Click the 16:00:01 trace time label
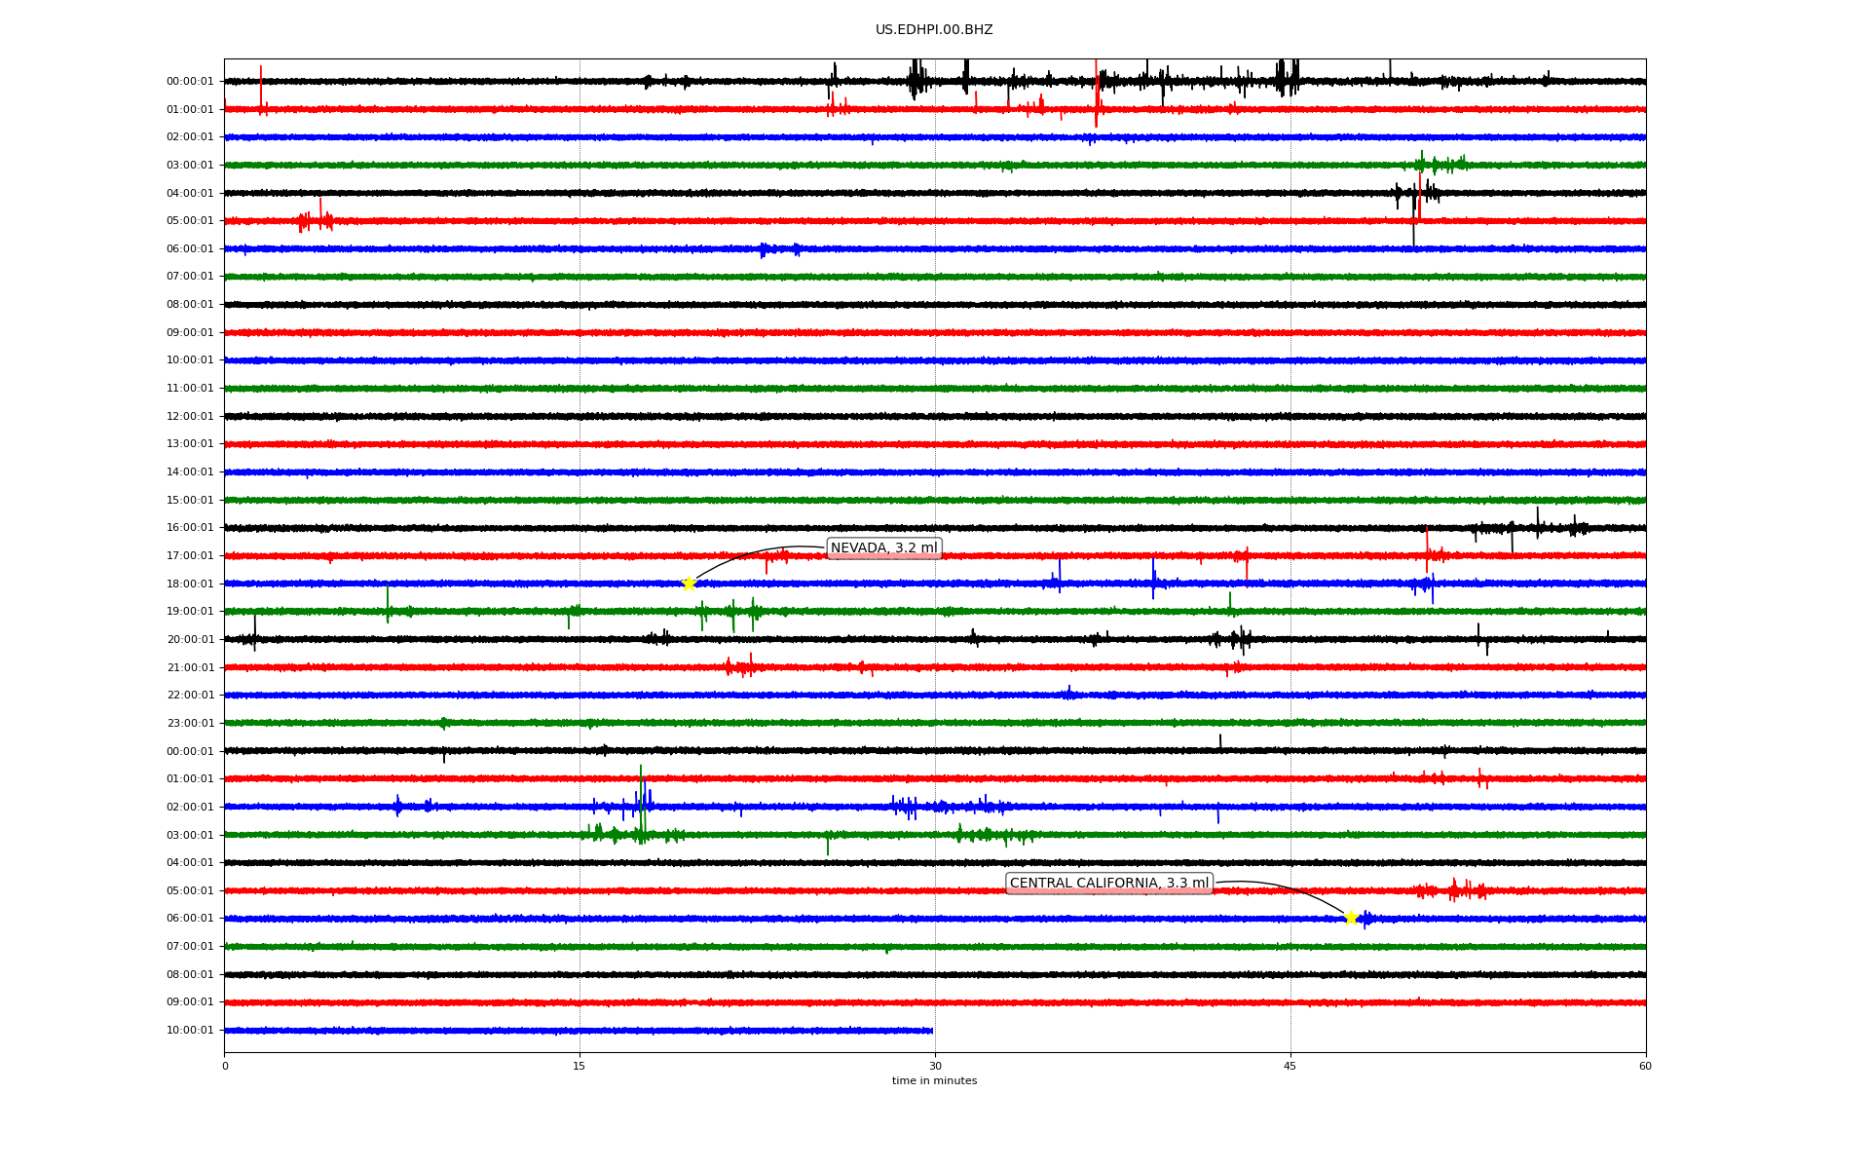The image size is (1870, 1169). click(x=190, y=528)
